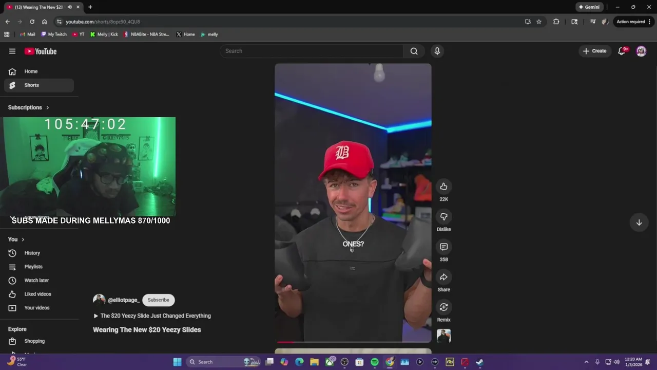Open the comments panel showing 358

[444, 247]
